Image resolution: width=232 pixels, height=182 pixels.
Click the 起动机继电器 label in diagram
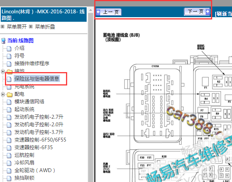click(x=201, y=47)
